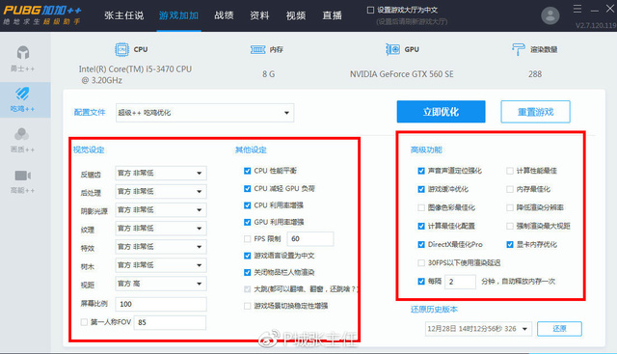Expand the history version date dropdown
The width and height of the screenshot is (617, 354).
[478, 328]
